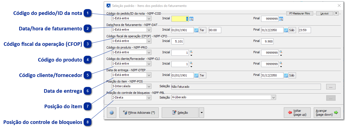Expand the 4-Liberado selection combo box
This screenshot has width=350, height=130.
(274, 97)
